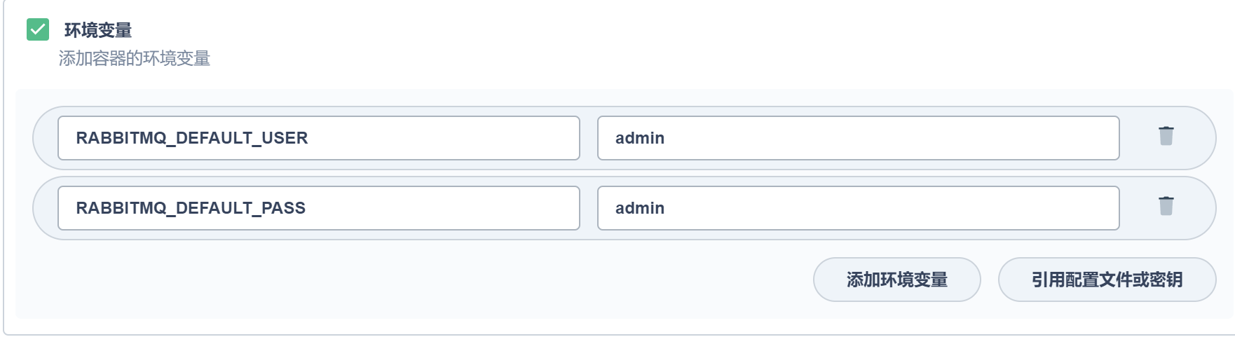
Task: Click the admin value for DEFAULT_PASS
Action: coord(640,208)
